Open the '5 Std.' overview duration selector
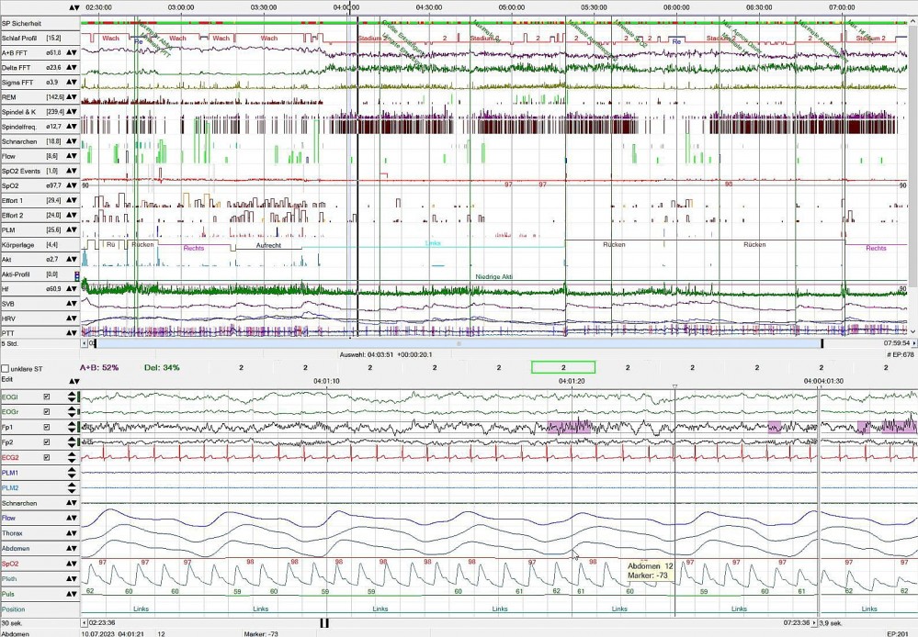The height and width of the screenshot is (637, 918). [13, 343]
